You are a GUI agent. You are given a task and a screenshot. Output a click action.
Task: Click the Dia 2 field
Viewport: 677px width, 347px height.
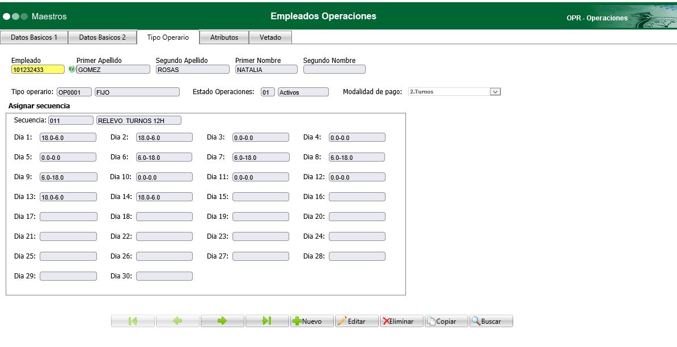(x=164, y=137)
